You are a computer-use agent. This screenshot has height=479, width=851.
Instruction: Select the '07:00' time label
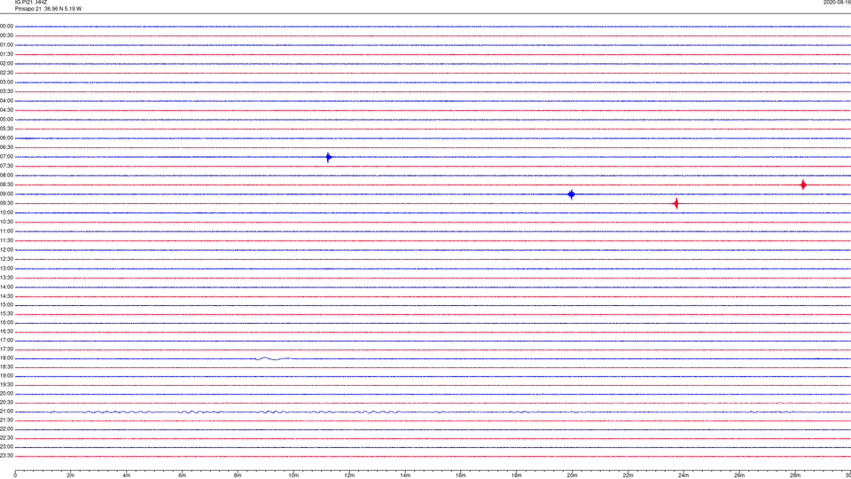(6, 157)
